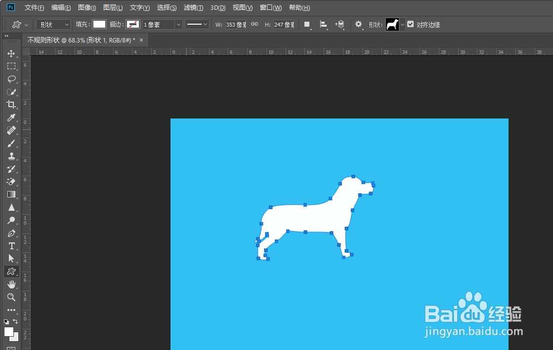Viewport: 553px width, 350px height.
Task: Select the Horizontal Type tool
Action: coord(11,246)
